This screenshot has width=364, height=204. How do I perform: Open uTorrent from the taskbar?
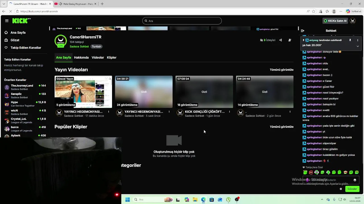(228, 199)
